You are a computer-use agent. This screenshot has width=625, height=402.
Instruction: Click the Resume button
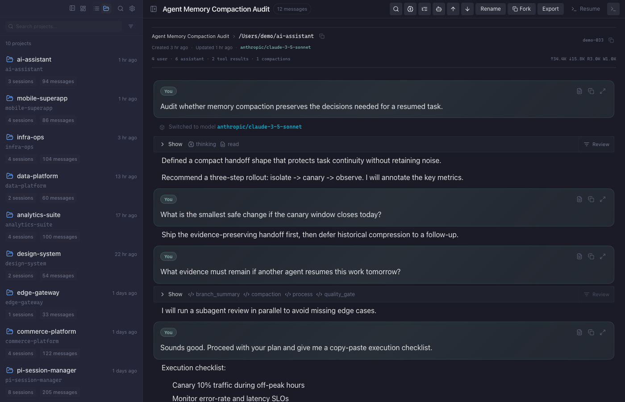pos(586,9)
